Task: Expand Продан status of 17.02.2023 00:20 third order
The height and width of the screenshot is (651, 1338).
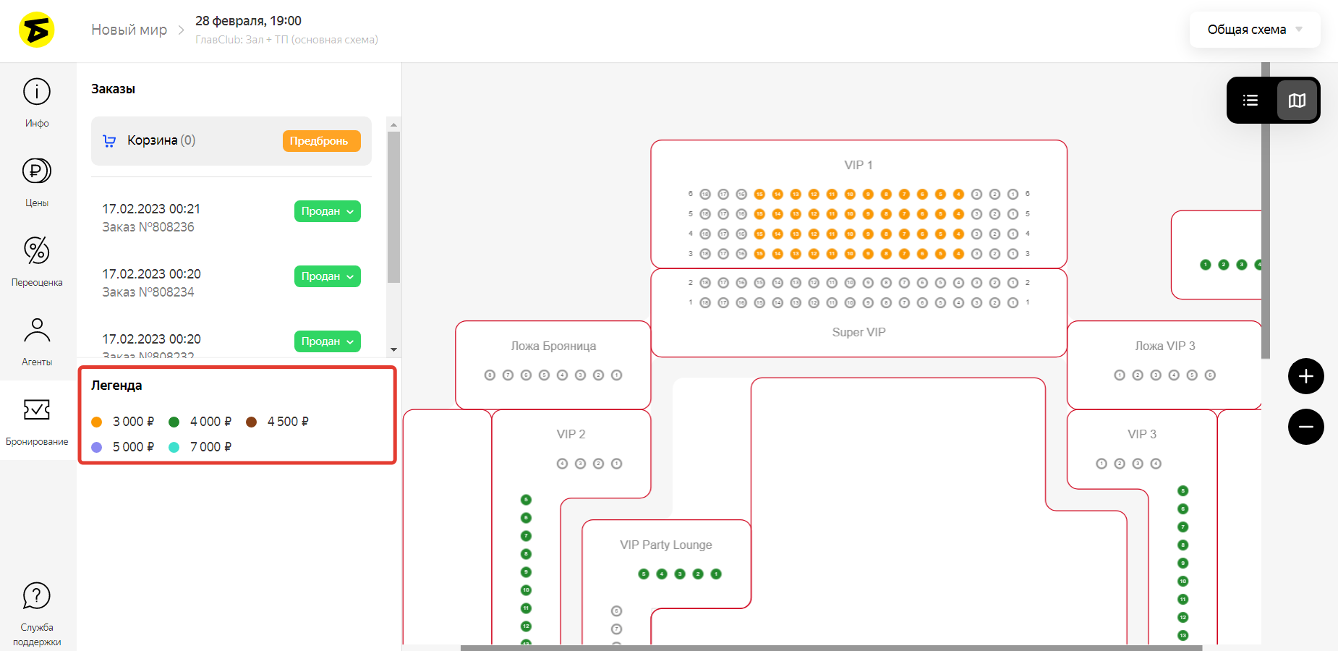Action: 328,341
